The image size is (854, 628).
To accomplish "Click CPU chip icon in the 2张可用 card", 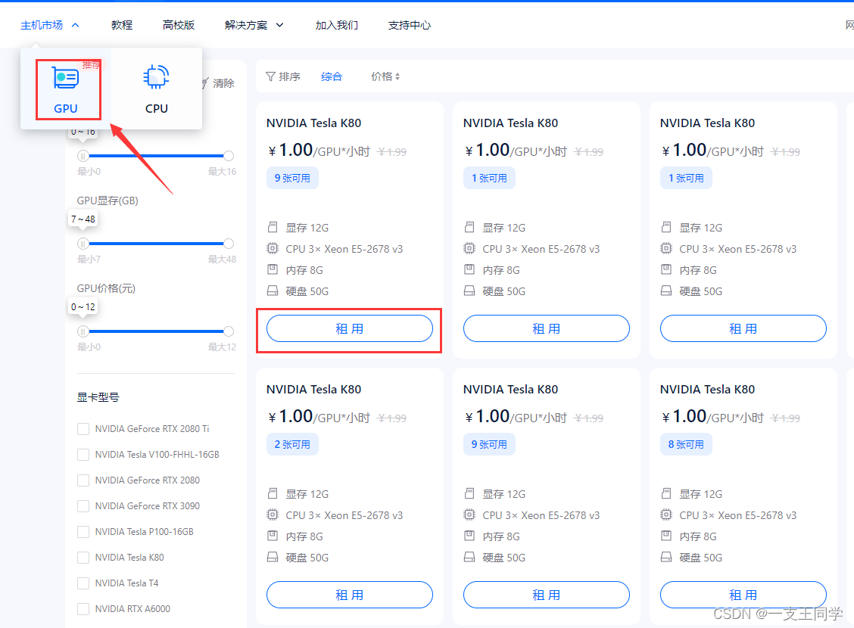I will (273, 515).
